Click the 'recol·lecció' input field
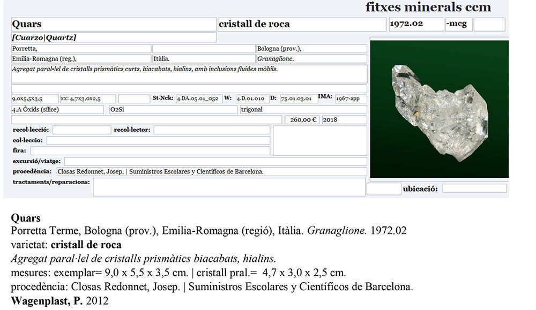Image resolution: width=536 pixels, height=310 pixels. (x=81, y=130)
